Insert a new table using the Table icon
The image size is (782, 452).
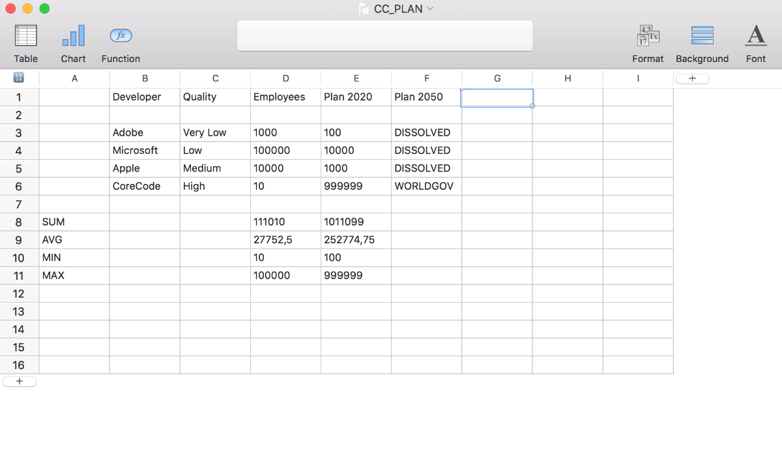(25, 36)
